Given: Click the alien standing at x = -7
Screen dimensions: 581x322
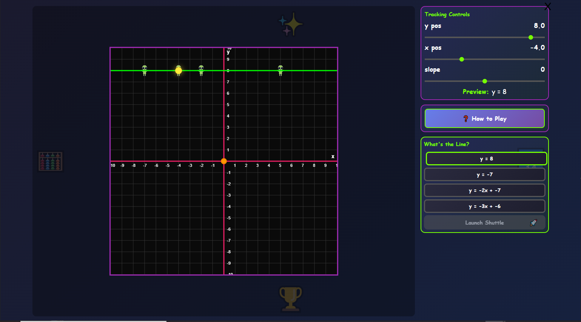Looking at the screenshot, I should (x=145, y=70).
